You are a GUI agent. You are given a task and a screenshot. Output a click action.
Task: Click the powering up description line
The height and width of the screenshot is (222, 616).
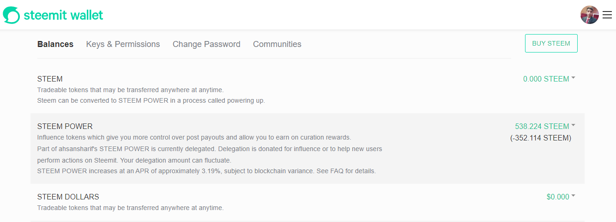click(x=151, y=101)
